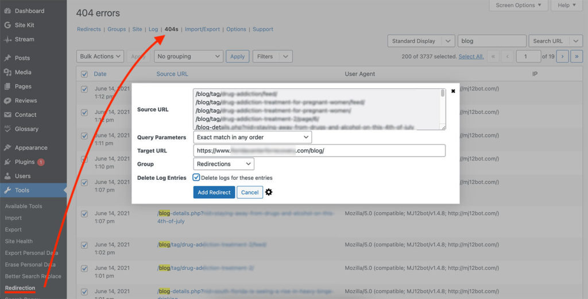Viewport: 588px width, 299px height.
Task: Open the No grouping dropdown
Action: 188,57
